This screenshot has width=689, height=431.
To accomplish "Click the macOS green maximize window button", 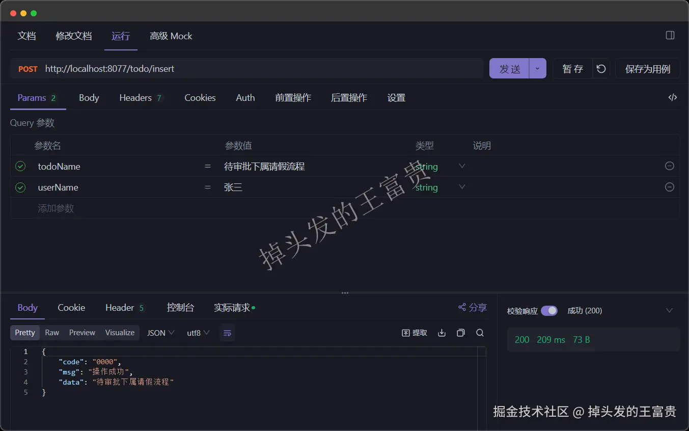I will [34, 13].
